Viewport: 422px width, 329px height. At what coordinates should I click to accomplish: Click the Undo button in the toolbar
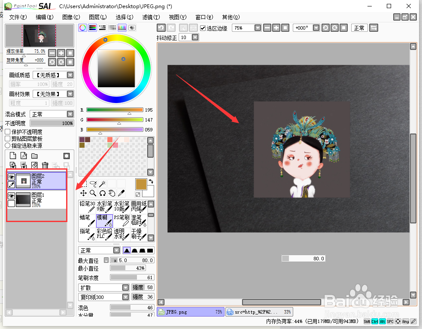tap(161, 28)
